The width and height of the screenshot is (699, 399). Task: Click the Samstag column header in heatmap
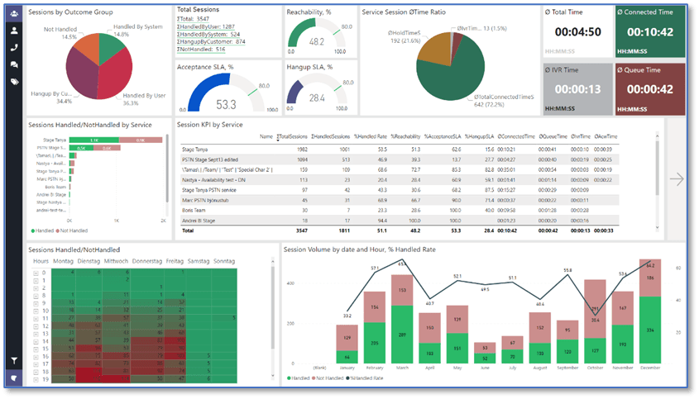pos(199,261)
